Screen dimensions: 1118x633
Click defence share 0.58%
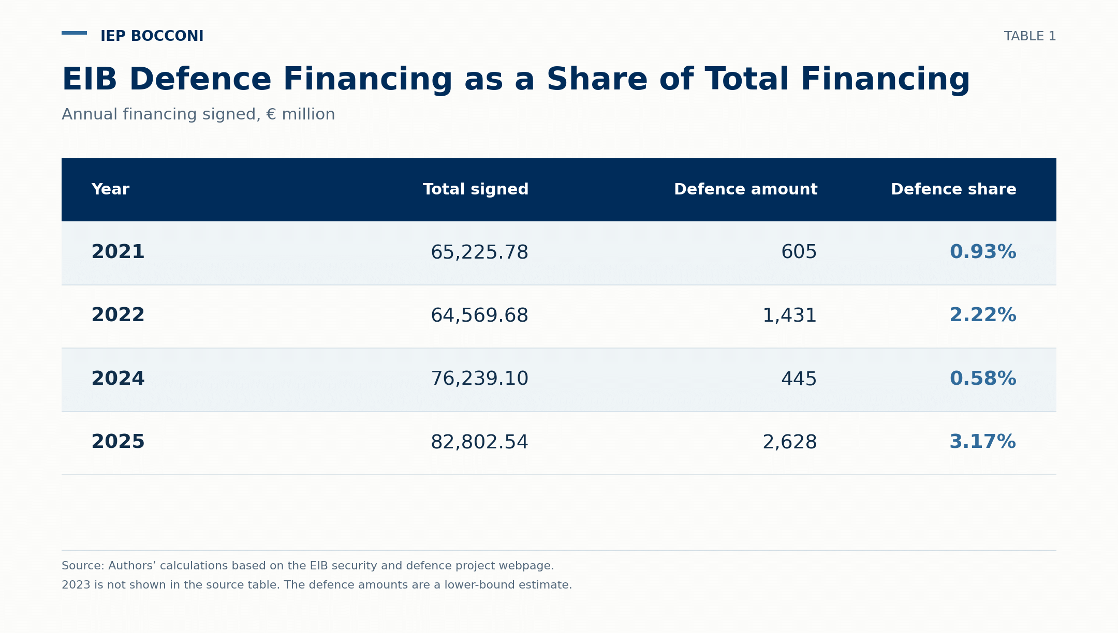click(983, 379)
